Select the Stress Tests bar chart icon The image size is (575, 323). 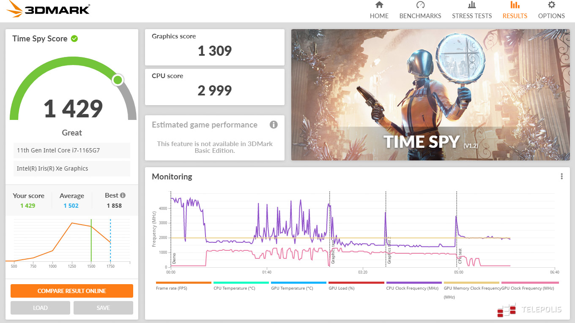click(x=472, y=5)
